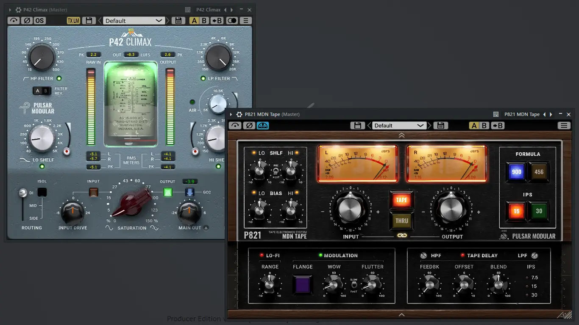Open the Default preset dropdown in P42 Climax

(134, 20)
